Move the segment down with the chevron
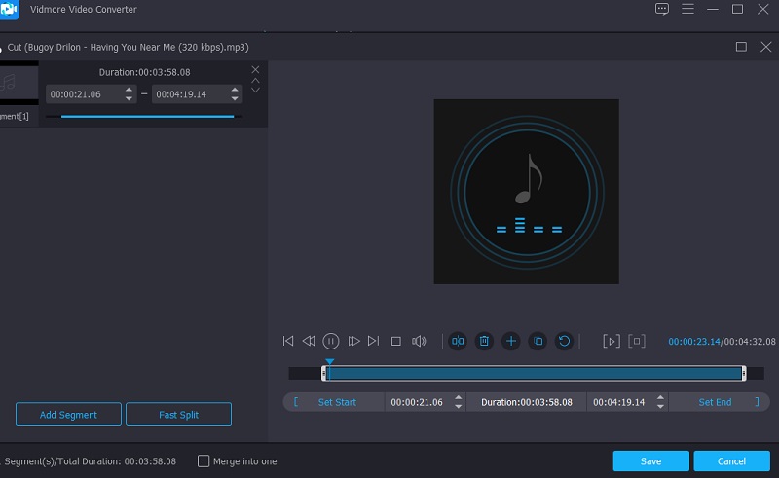Image resolution: width=779 pixels, height=478 pixels. pyautogui.click(x=256, y=90)
